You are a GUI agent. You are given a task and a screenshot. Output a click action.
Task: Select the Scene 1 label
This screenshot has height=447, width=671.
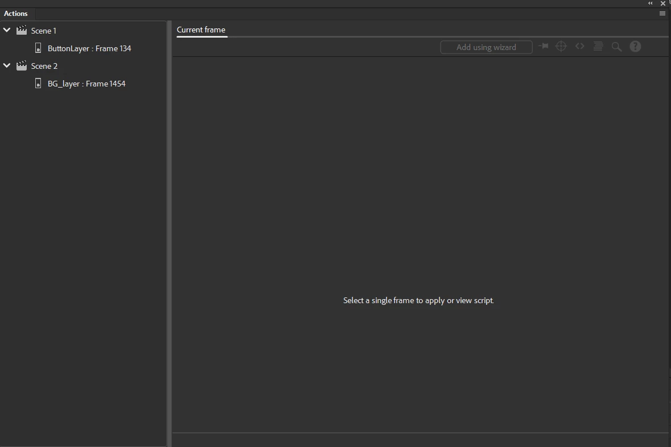click(x=44, y=31)
